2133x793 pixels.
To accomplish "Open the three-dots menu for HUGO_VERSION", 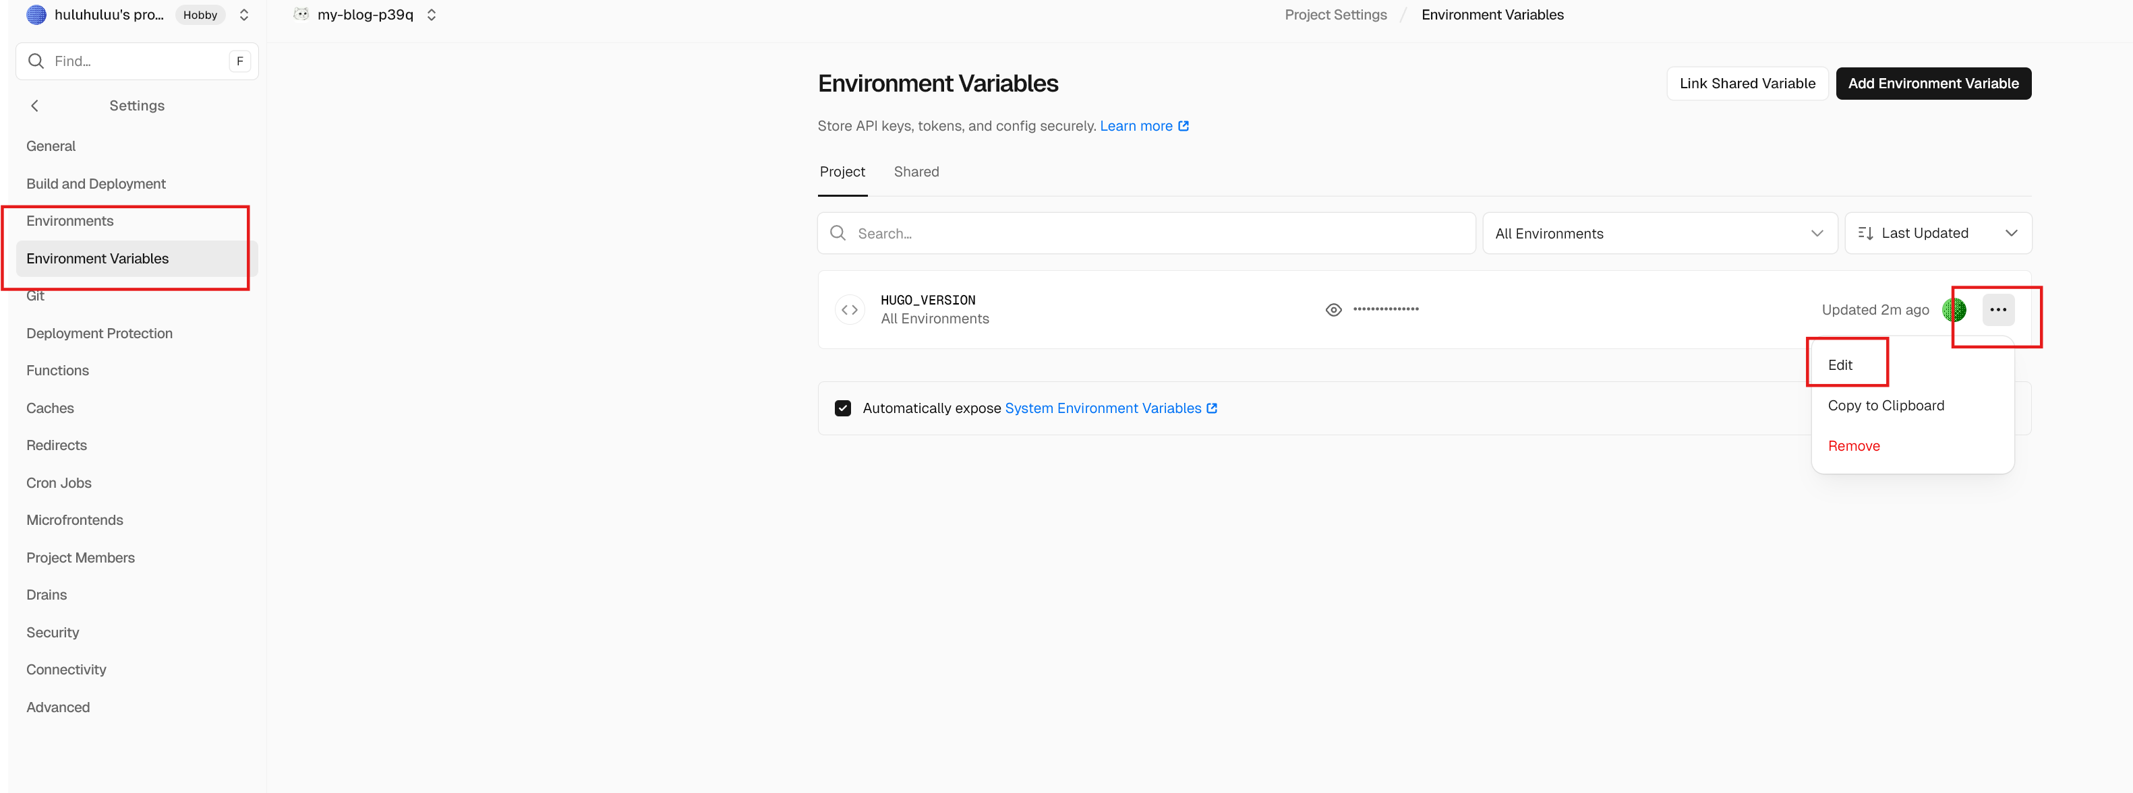I will tap(1997, 310).
